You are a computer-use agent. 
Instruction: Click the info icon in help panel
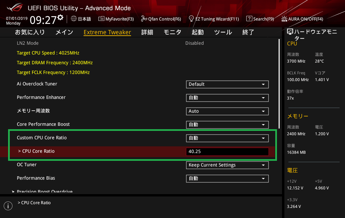coord(8,206)
